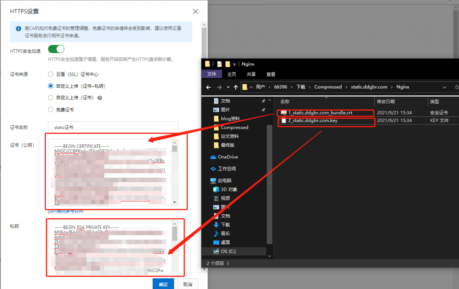
Task: Select file 1_static.ddgbr.com_bundle.crt
Action: coord(320,112)
